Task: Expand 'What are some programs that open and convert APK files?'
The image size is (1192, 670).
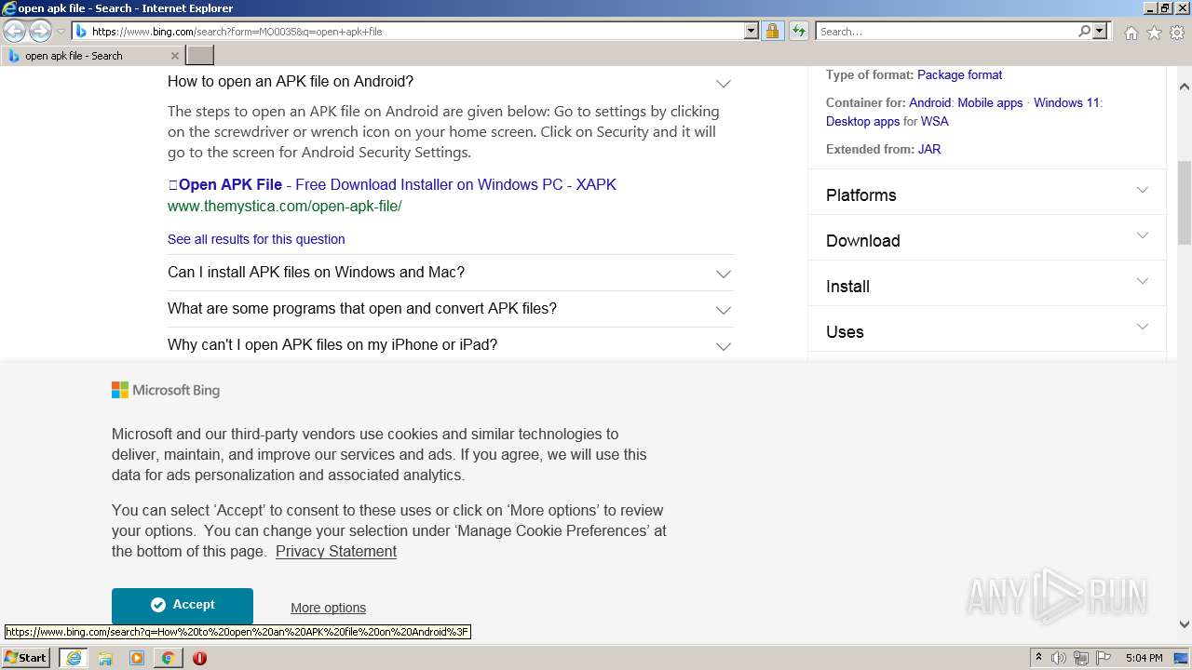Action: click(x=724, y=310)
